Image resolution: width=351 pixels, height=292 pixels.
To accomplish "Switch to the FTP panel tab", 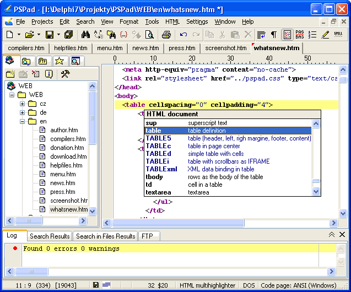I will coord(42,61).
